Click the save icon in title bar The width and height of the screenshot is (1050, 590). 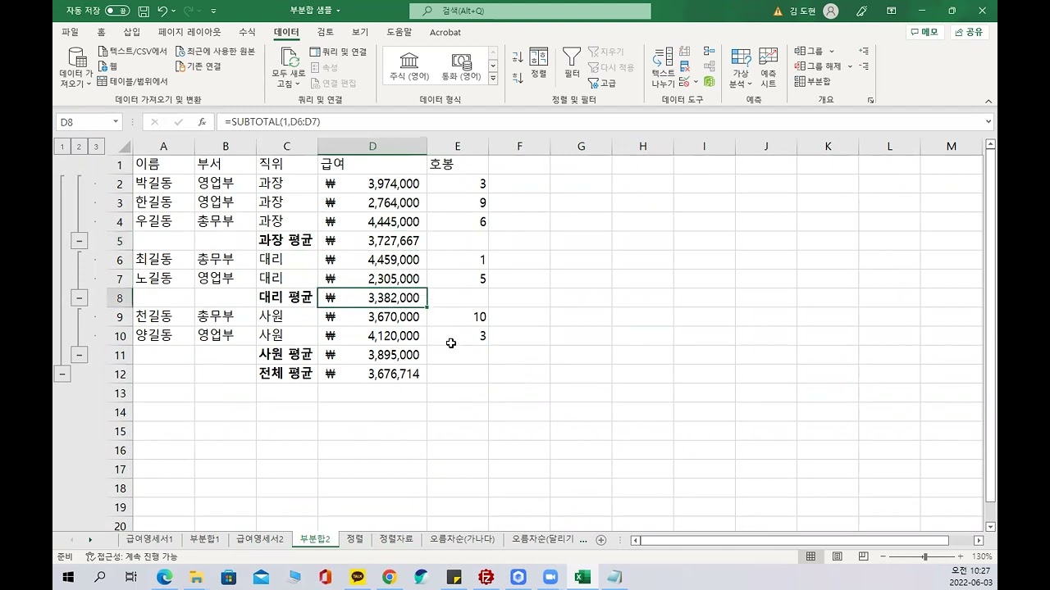point(144,11)
